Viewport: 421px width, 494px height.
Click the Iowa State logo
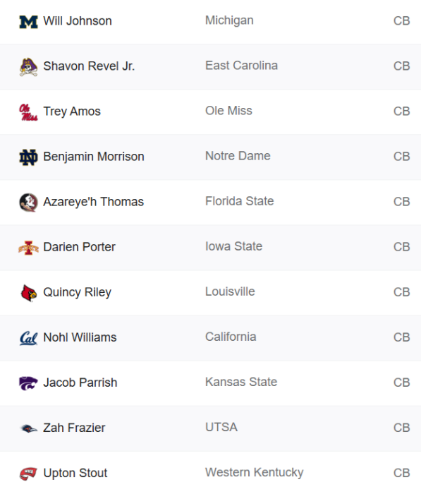pyautogui.click(x=28, y=248)
